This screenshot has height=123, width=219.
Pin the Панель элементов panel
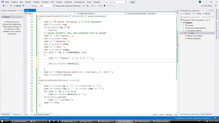[20, 11]
